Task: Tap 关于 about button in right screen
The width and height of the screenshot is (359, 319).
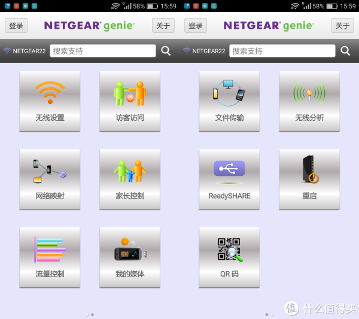Action: [343, 25]
